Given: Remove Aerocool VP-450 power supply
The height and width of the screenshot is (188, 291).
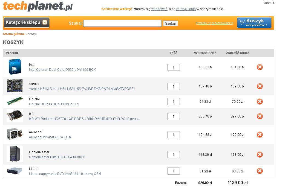Looking at the screenshot, I should click(x=260, y=135).
